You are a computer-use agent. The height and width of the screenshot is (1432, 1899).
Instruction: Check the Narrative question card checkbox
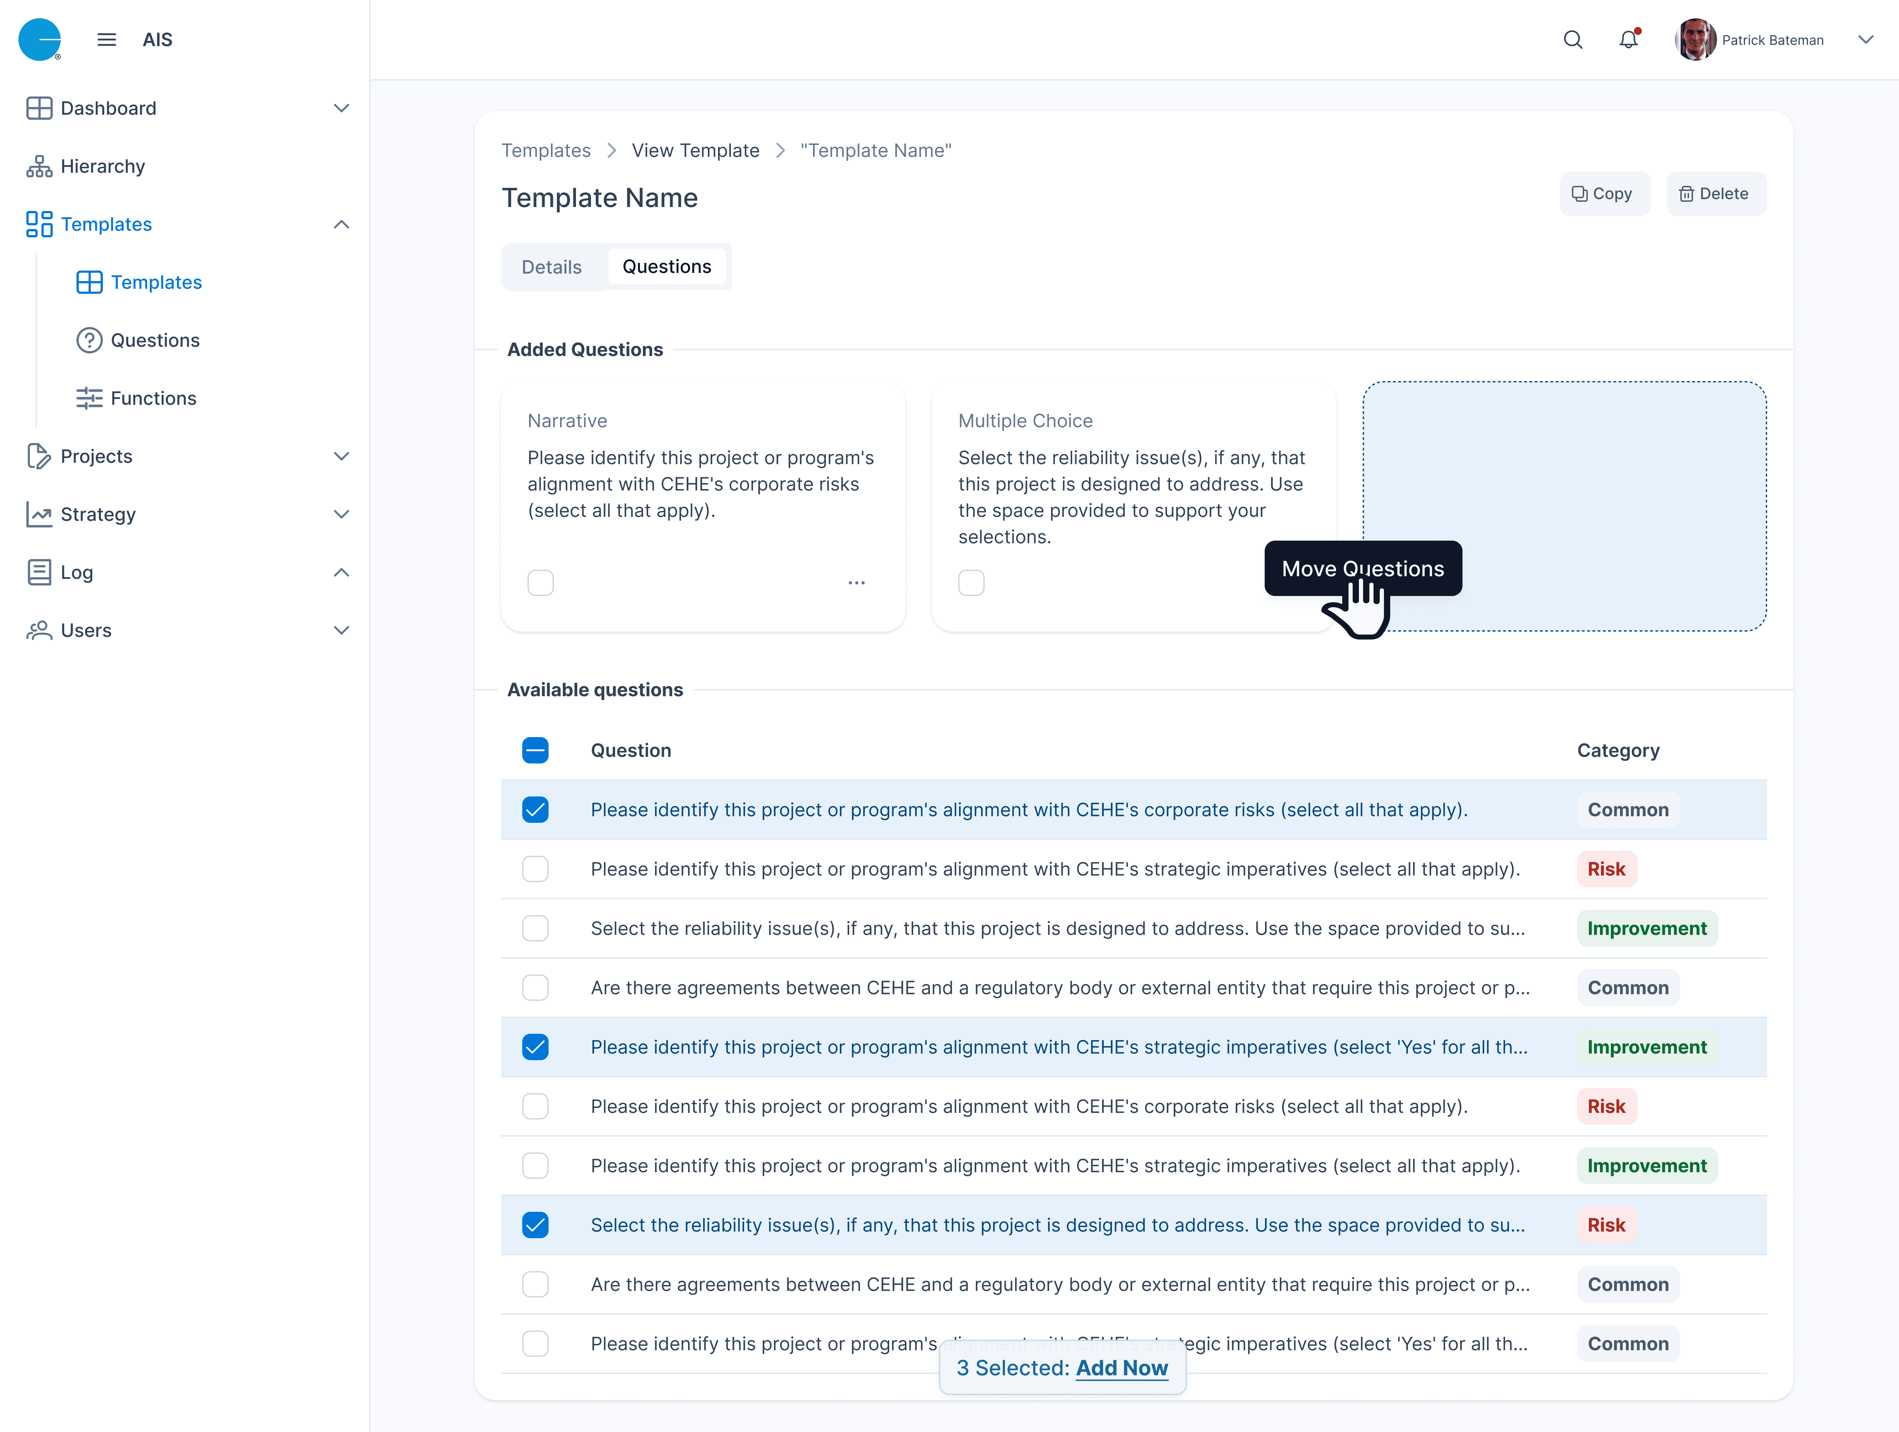click(x=540, y=583)
